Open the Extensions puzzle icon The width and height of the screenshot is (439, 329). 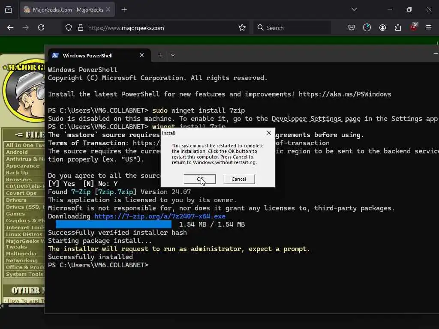(398, 28)
